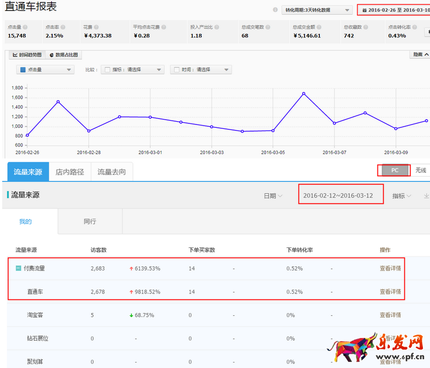Collapse the 付费流量 row
The height and width of the screenshot is (368, 430).
[x=18, y=269]
